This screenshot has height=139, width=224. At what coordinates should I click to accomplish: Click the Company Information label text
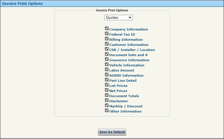(129, 29)
